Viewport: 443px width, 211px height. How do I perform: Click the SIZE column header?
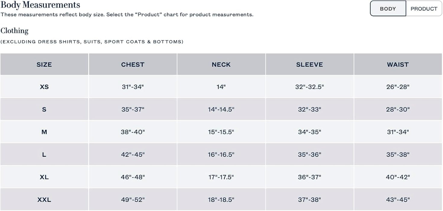[x=44, y=65]
